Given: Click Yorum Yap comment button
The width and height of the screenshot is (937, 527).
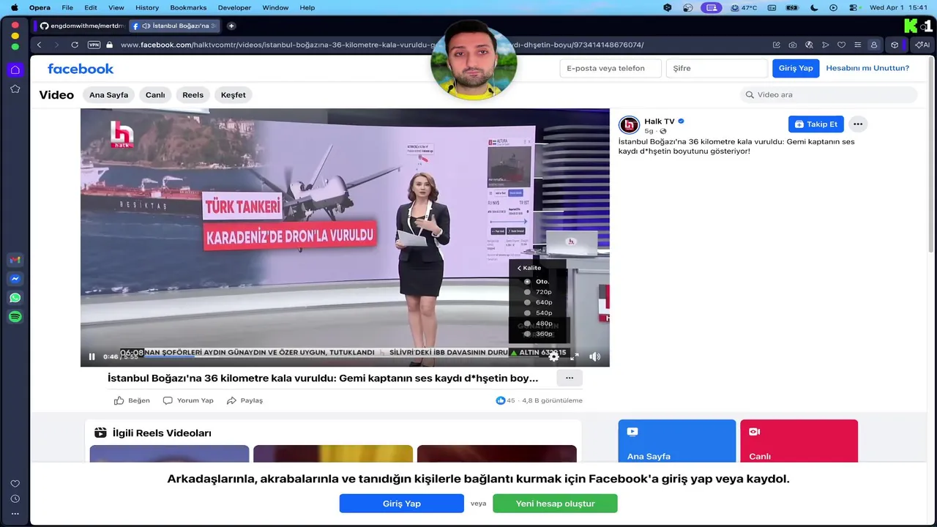Looking at the screenshot, I should [x=188, y=400].
